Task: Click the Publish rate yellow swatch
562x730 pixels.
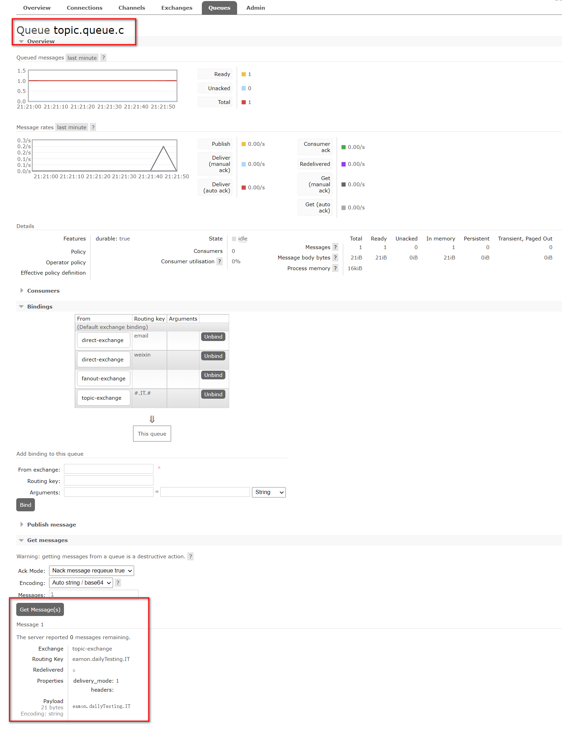Action: tap(244, 144)
